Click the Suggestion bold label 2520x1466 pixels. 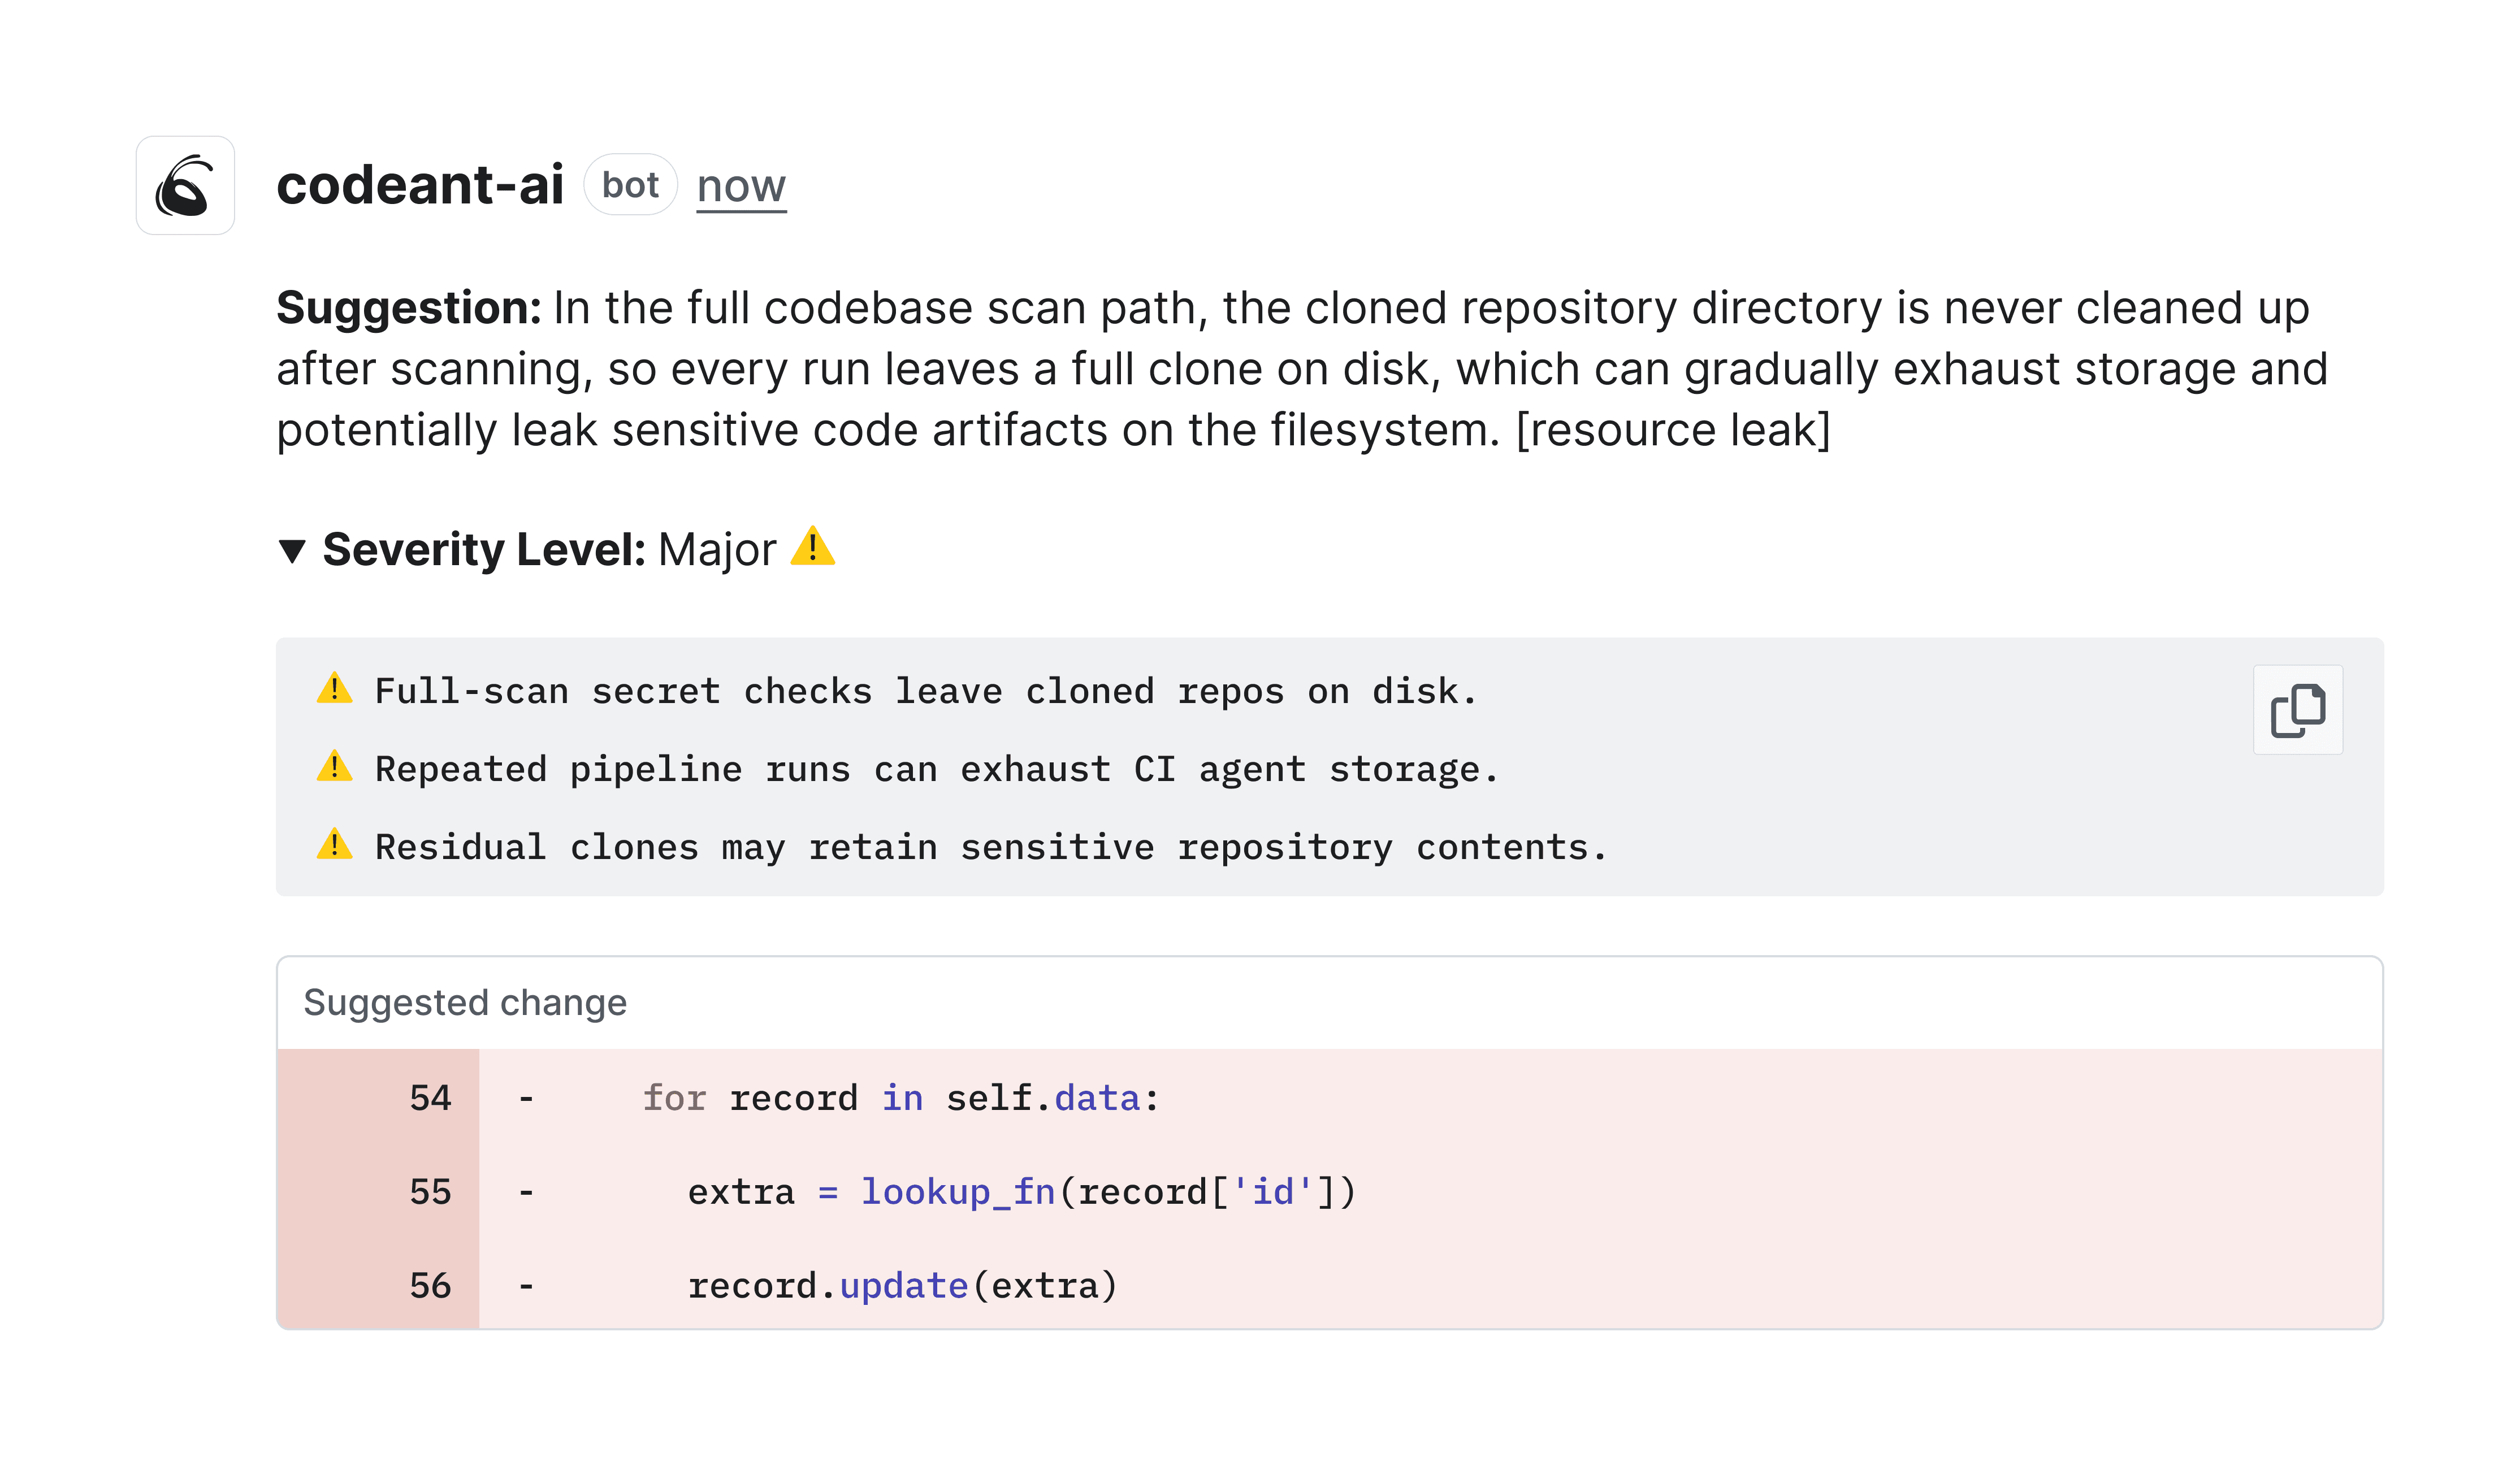click(405, 309)
